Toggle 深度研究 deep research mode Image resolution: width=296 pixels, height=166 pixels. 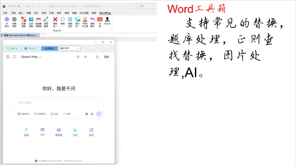(40, 114)
